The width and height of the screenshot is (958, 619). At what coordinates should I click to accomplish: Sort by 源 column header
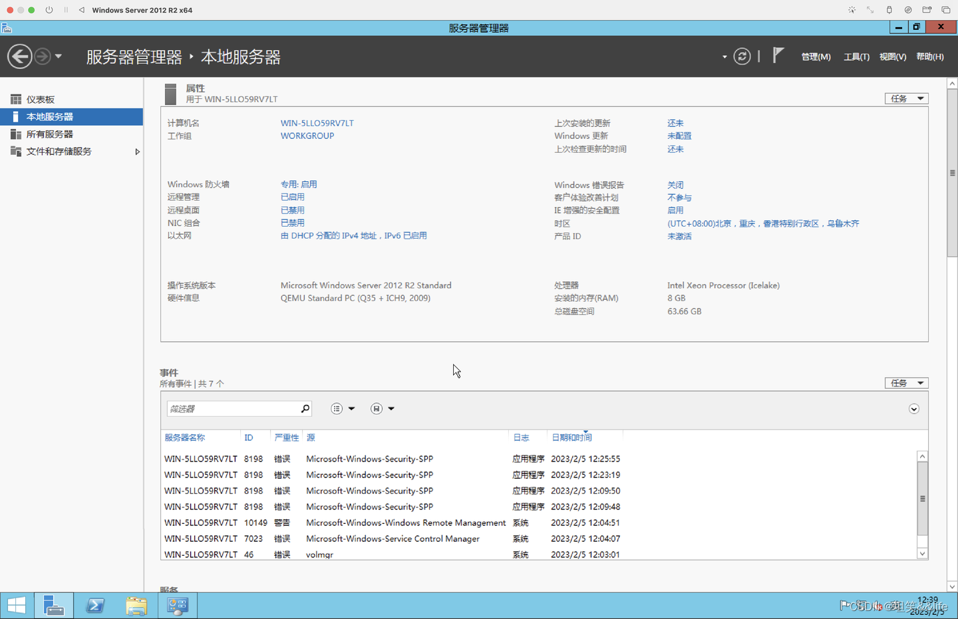pos(311,437)
